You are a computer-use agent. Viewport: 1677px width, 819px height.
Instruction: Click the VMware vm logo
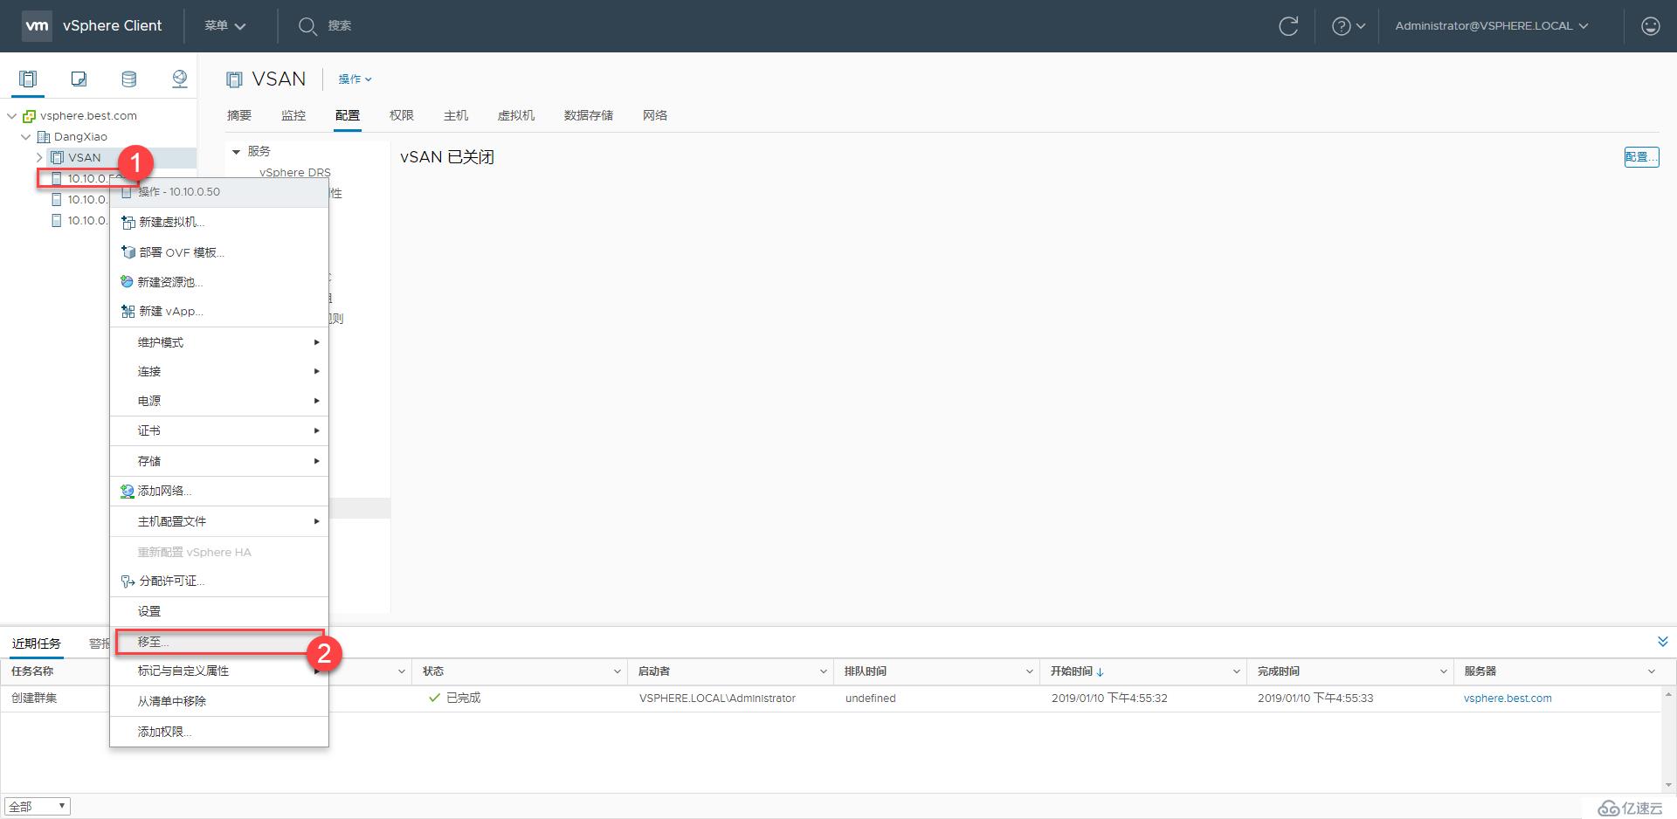[37, 25]
